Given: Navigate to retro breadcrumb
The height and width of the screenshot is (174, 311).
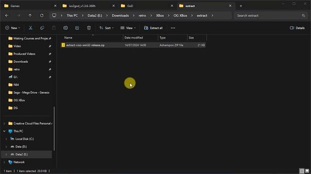Looking at the screenshot, I should point(142,15).
